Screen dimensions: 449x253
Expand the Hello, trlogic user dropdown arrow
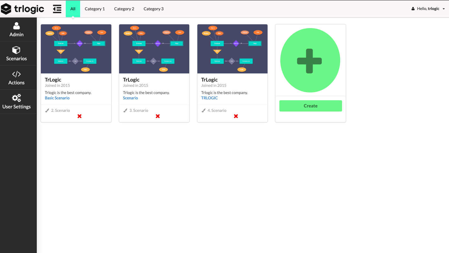point(444,9)
